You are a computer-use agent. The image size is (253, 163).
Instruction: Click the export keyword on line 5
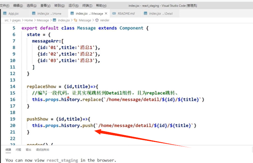point(29,28)
